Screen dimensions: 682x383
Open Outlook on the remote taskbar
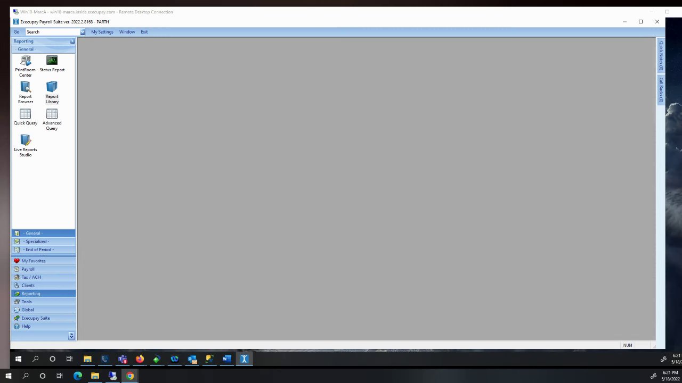pos(192,359)
